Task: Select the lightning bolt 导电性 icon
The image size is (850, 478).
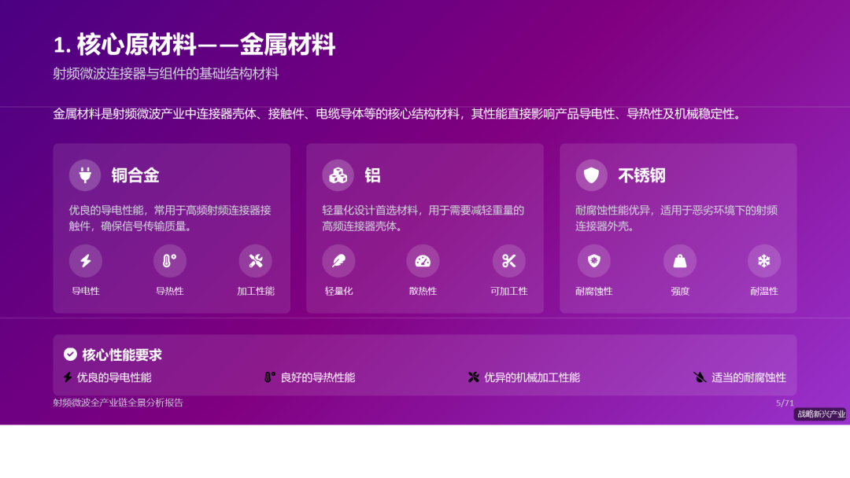Action: click(x=85, y=260)
